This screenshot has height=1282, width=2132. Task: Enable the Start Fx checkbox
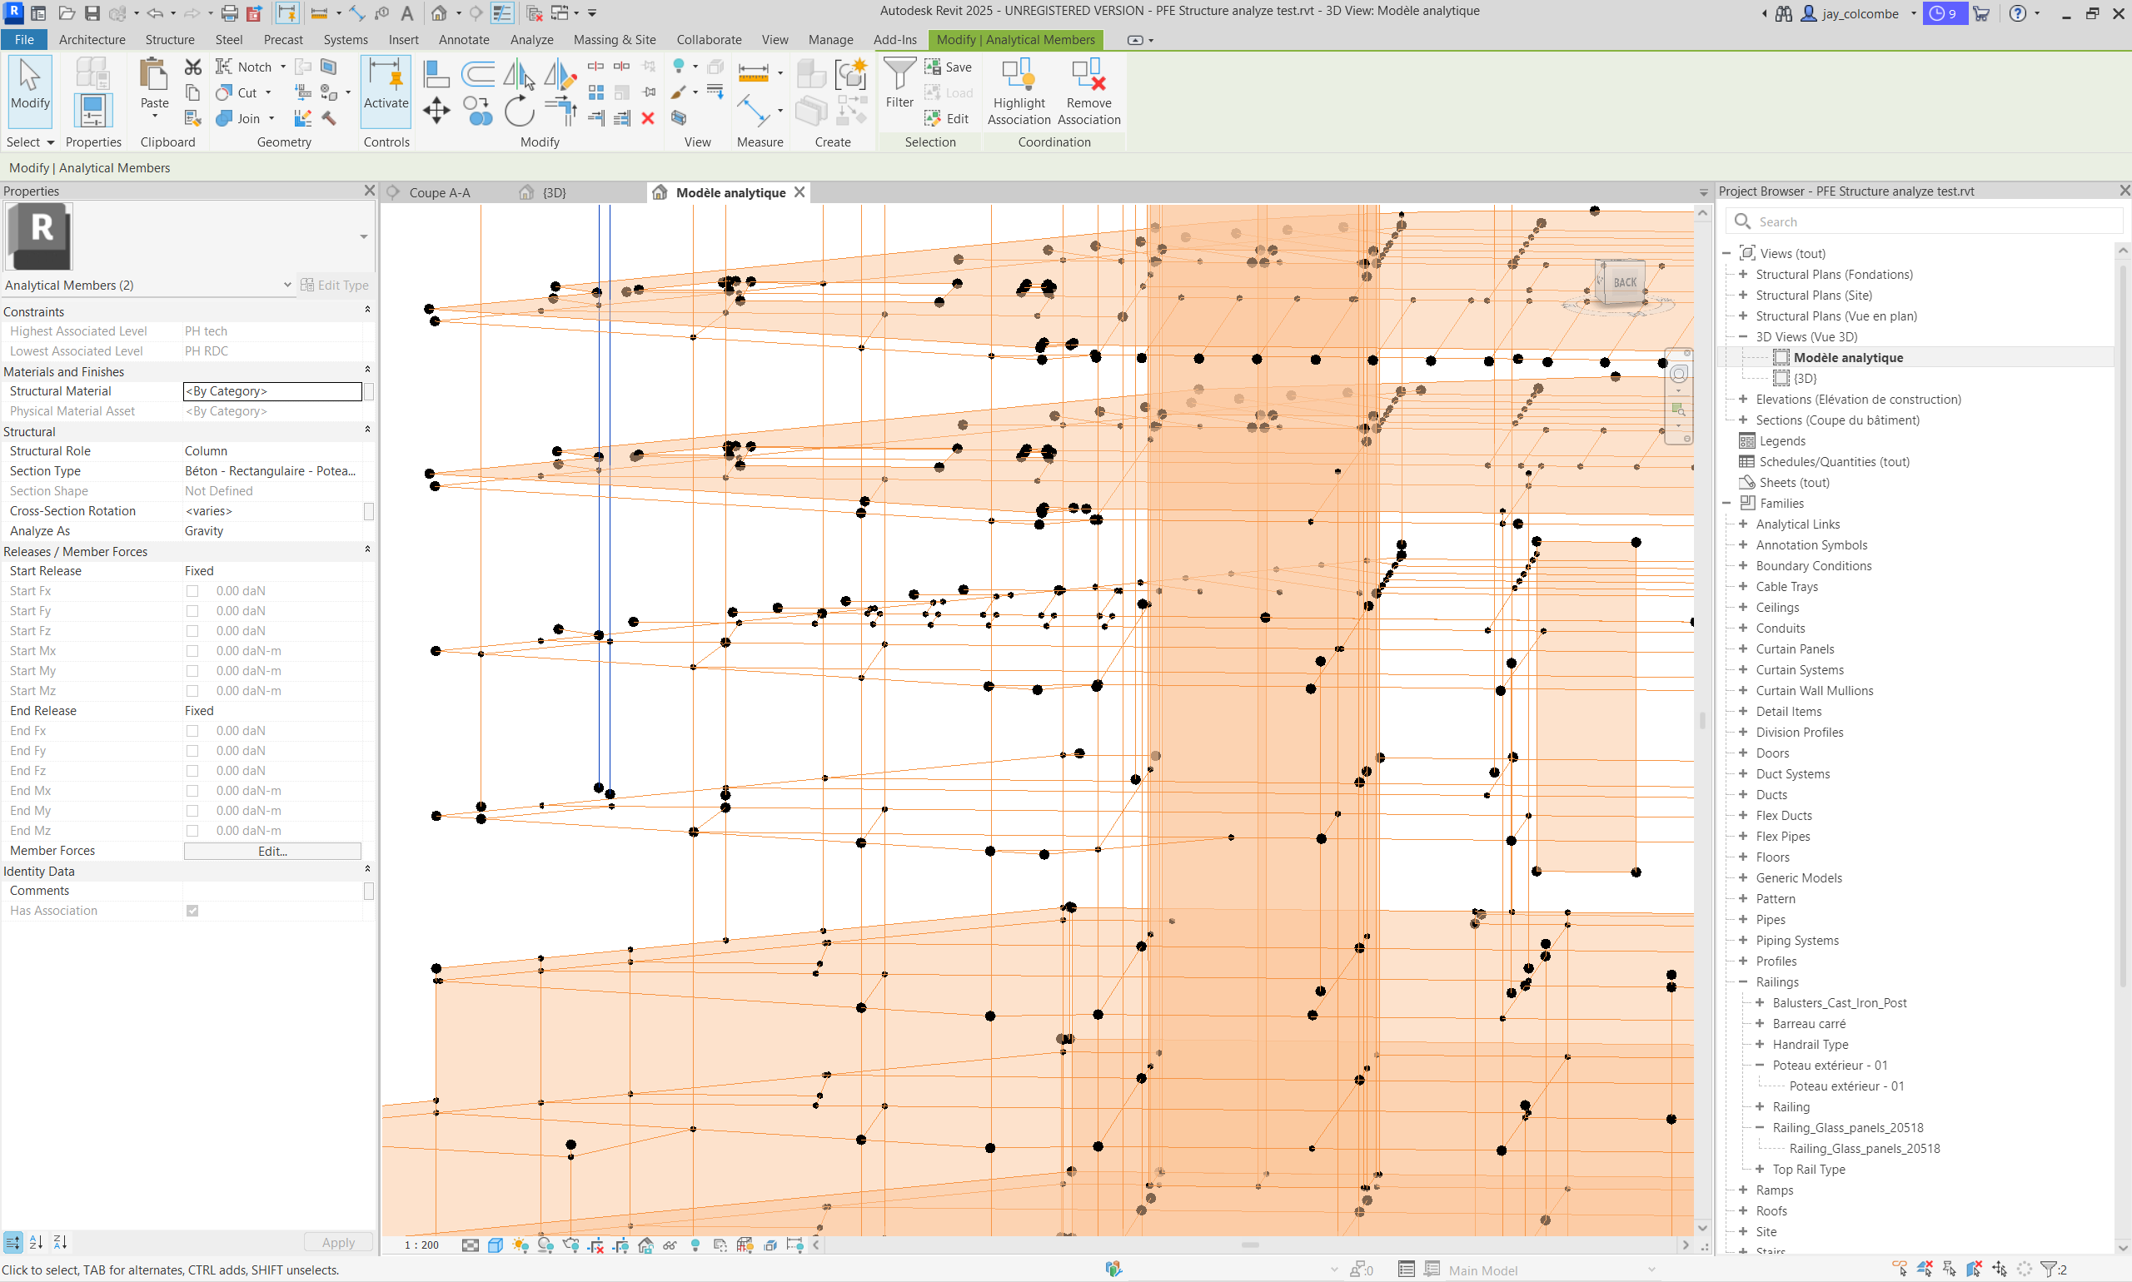point(192,591)
